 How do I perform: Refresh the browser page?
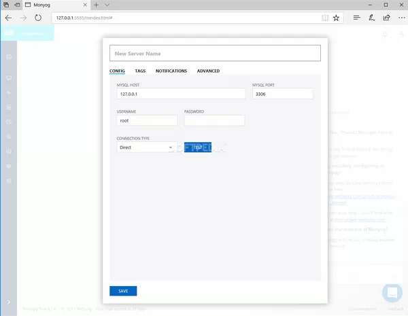[38, 18]
